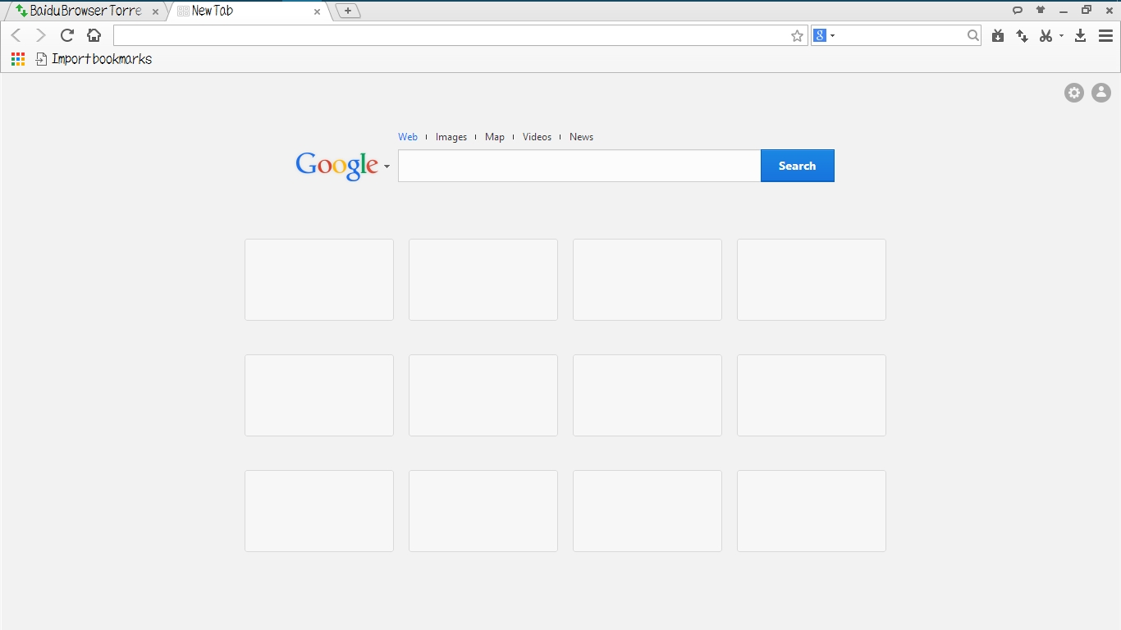Select the Images search category
Image resolution: width=1121 pixels, height=630 pixels.
click(451, 137)
